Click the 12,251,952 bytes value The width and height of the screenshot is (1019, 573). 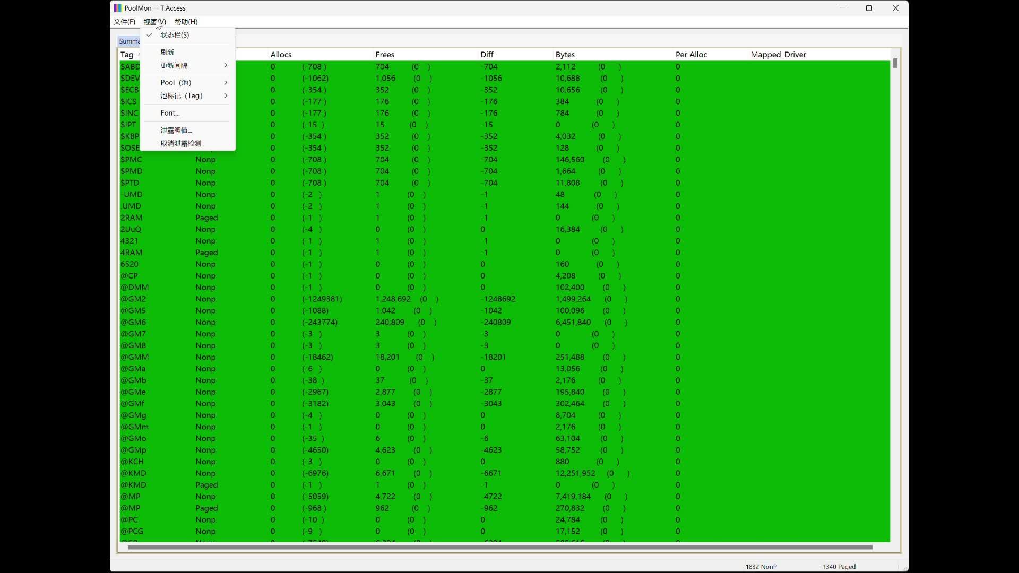point(575,473)
